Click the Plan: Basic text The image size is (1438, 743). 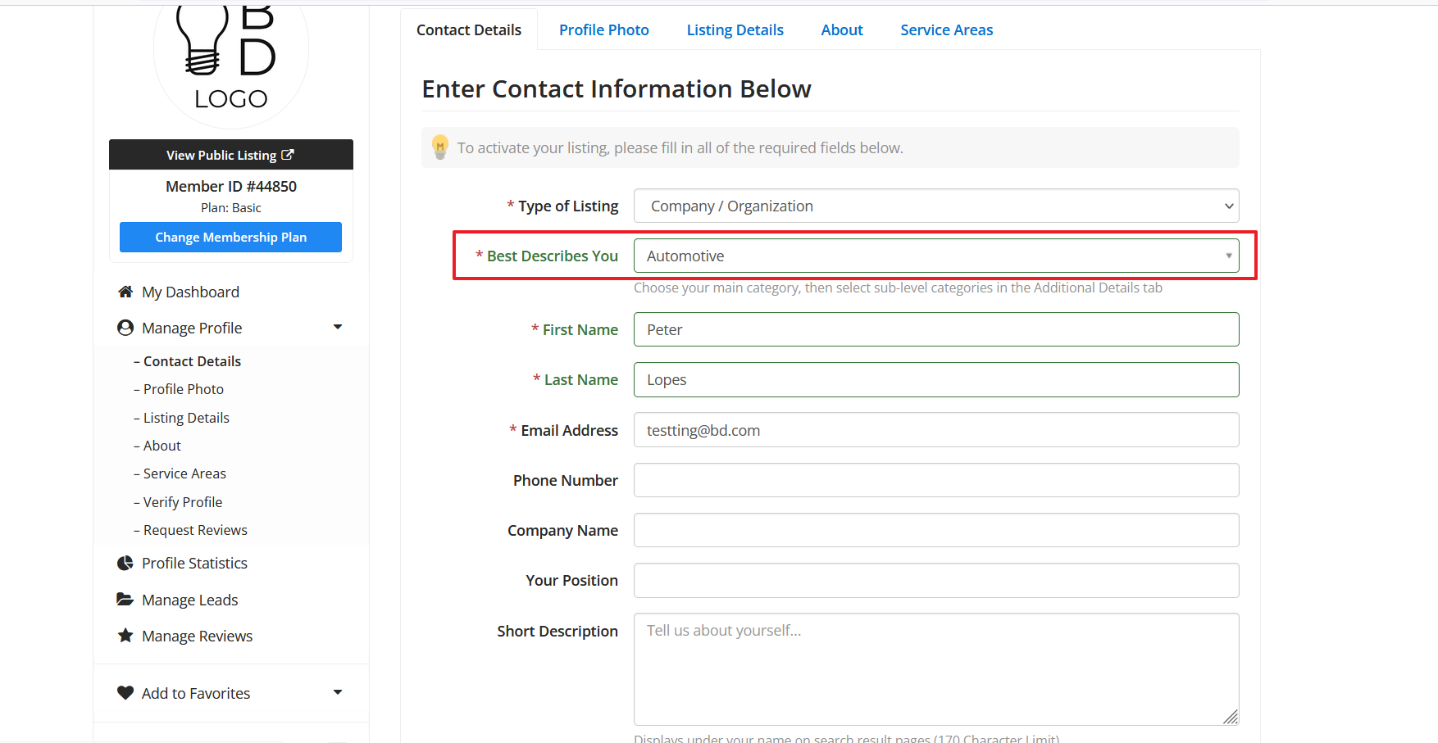pos(231,208)
